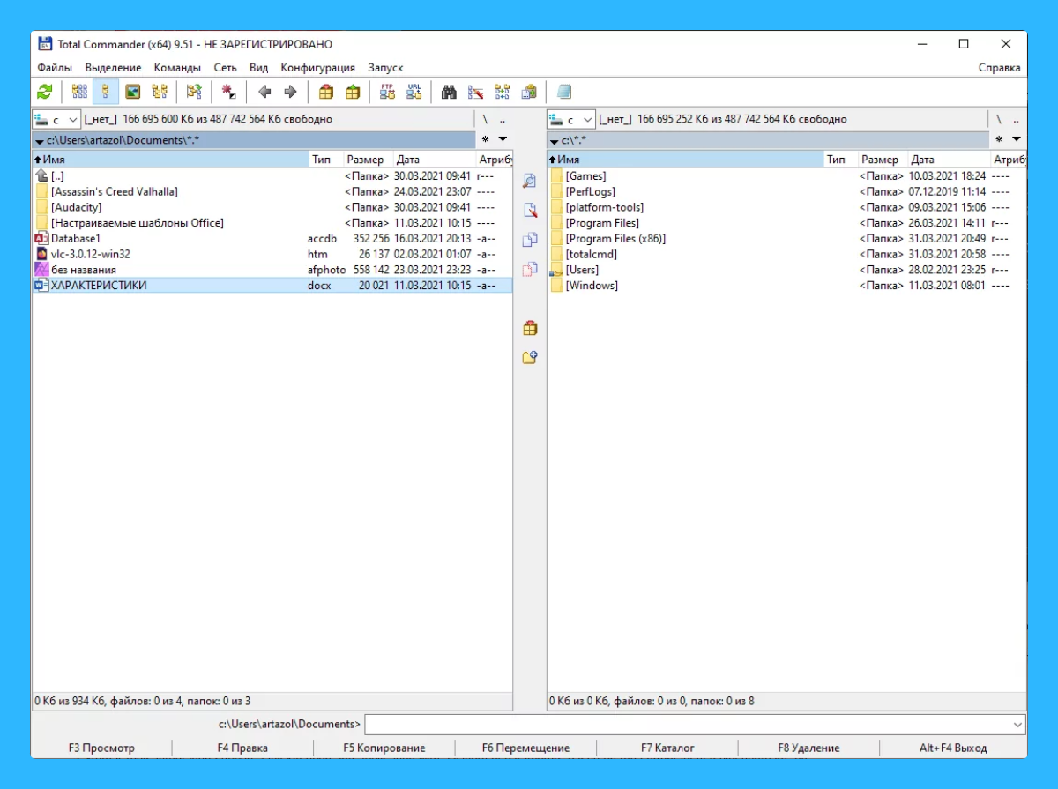Click the Pack files icon in top toolbar
Image resolution: width=1058 pixels, height=789 pixels.
326,92
